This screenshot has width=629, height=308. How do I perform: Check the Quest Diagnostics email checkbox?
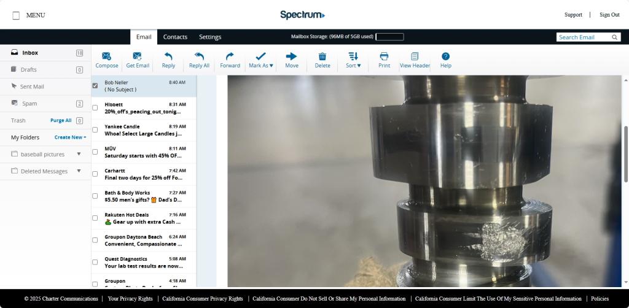point(95,262)
